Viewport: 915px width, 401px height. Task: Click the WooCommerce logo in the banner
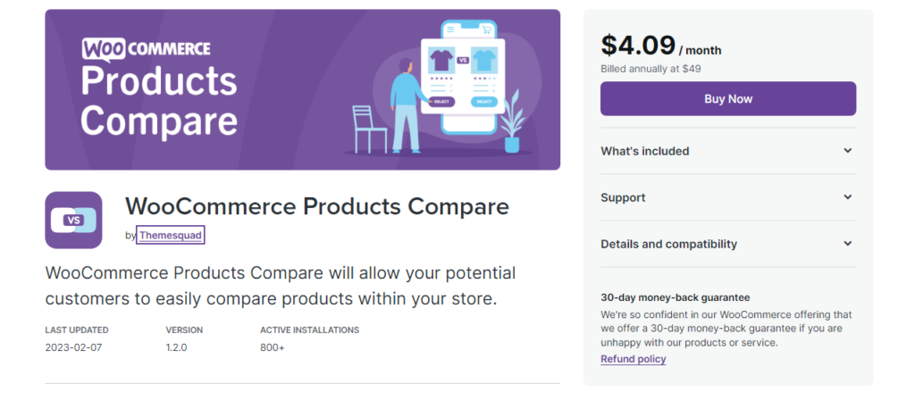pyautogui.click(x=146, y=49)
